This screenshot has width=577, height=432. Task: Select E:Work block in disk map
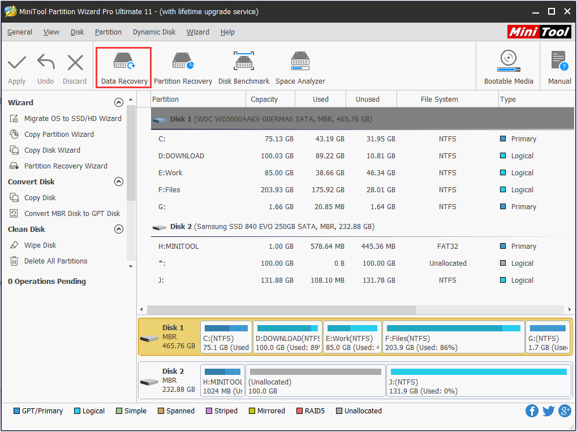pyautogui.click(x=352, y=337)
